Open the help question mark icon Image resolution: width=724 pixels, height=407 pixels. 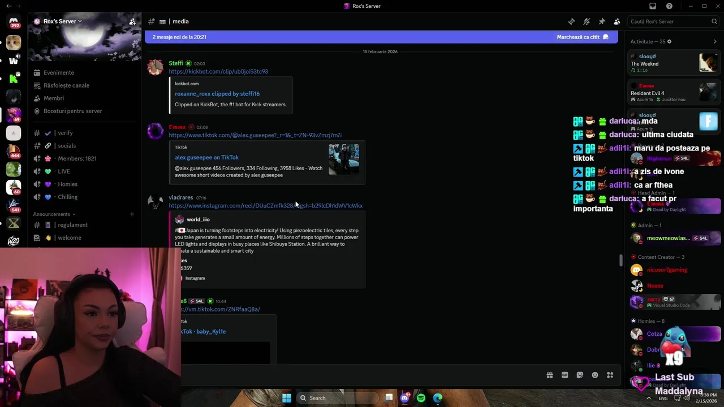[670, 6]
